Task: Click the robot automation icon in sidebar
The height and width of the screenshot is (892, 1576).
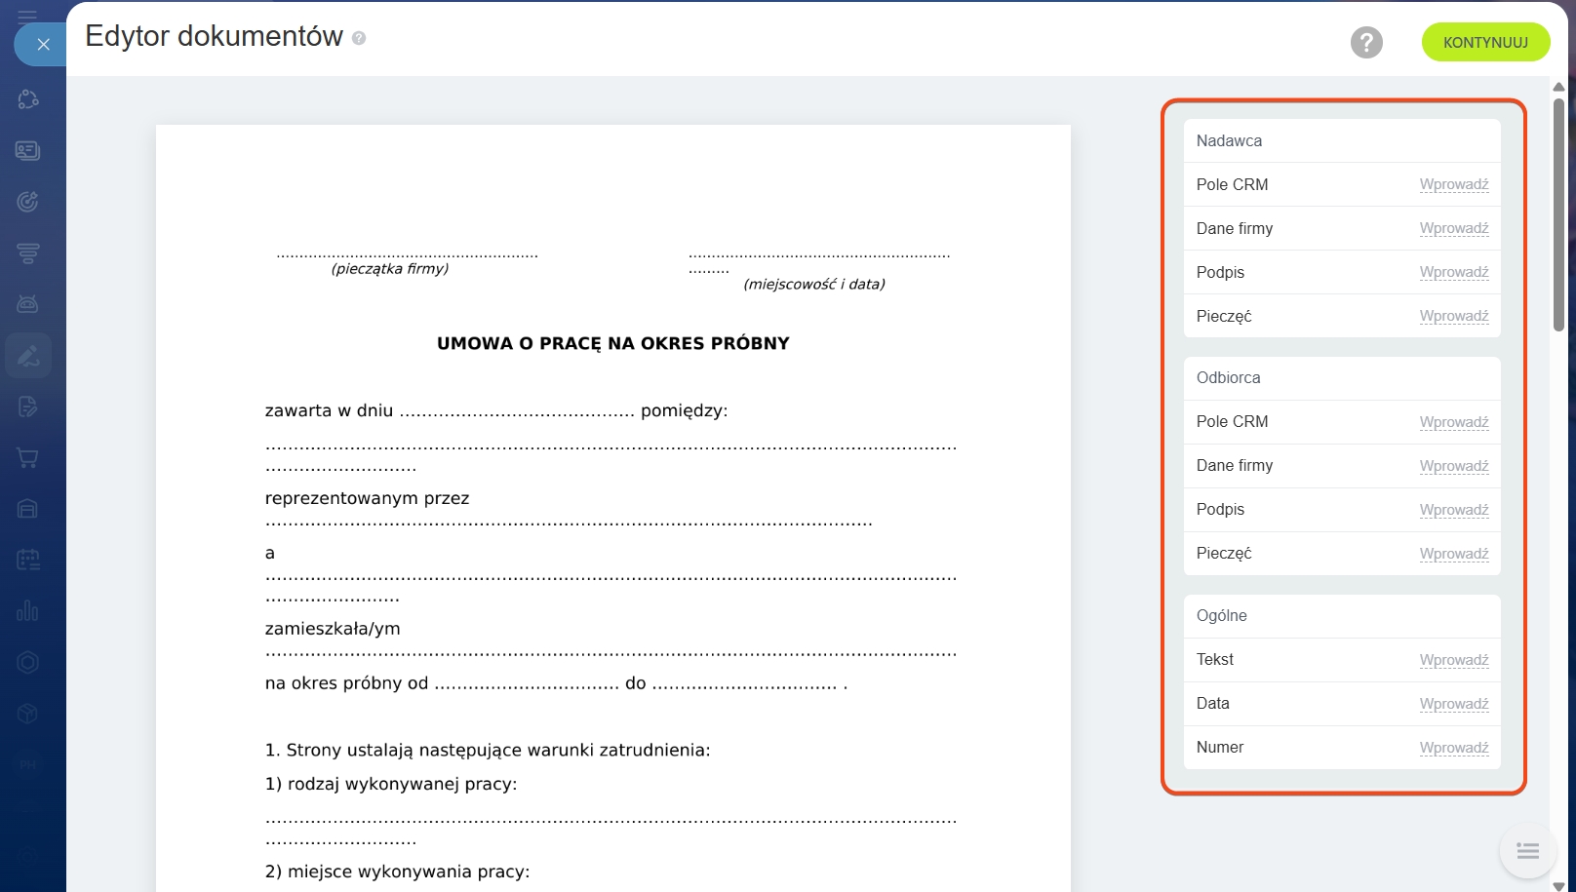Action: click(27, 304)
